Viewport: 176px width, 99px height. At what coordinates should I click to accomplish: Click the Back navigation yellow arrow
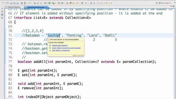click(107, 3)
